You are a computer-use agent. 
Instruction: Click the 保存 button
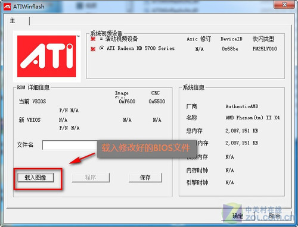point(145,177)
